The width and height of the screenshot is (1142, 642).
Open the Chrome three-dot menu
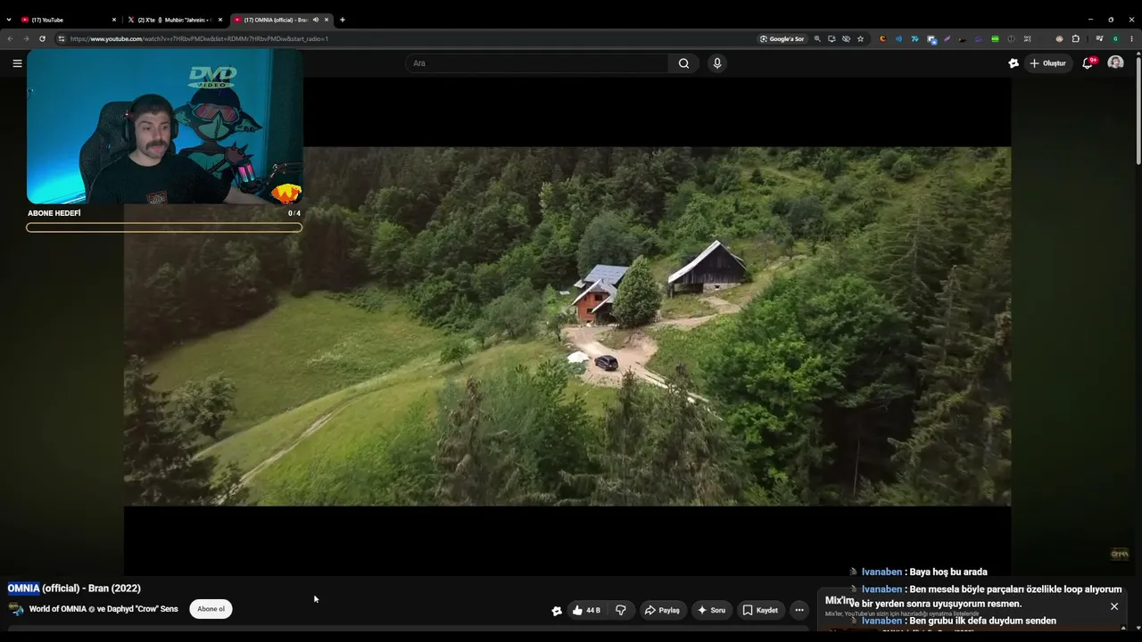(x=1131, y=38)
